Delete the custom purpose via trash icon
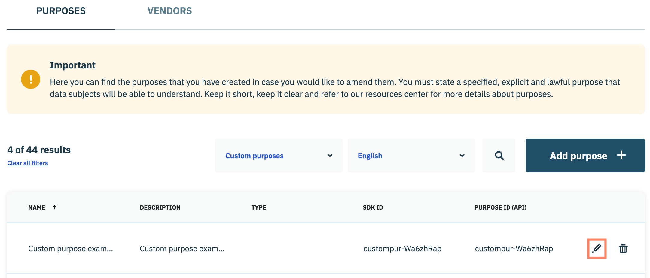This screenshot has height=278, width=650. pos(623,249)
